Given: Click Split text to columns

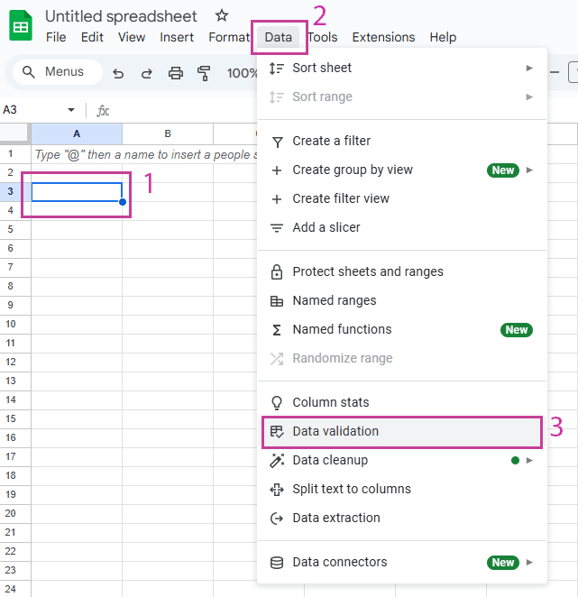Looking at the screenshot, I should [x=351, y=489].
